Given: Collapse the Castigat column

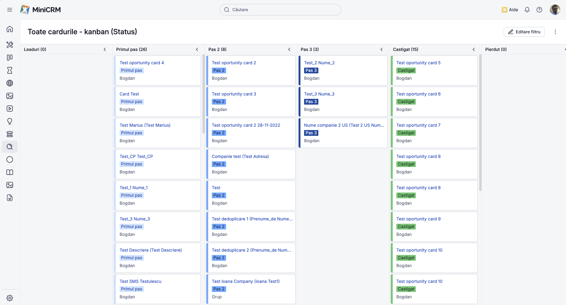Looking at the screenshot, I should (x=474, y=49).
